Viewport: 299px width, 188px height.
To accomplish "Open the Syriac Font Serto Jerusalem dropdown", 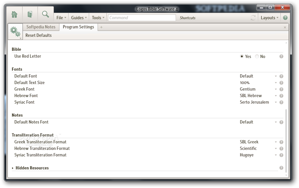I will (259, 102).
